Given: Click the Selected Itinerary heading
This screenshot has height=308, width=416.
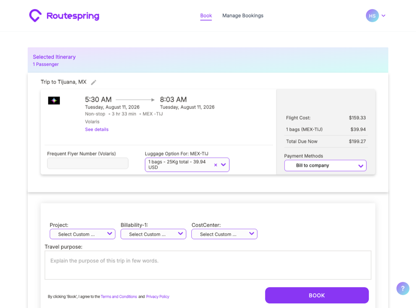Looking at the screenshot, I should (54, 57).
